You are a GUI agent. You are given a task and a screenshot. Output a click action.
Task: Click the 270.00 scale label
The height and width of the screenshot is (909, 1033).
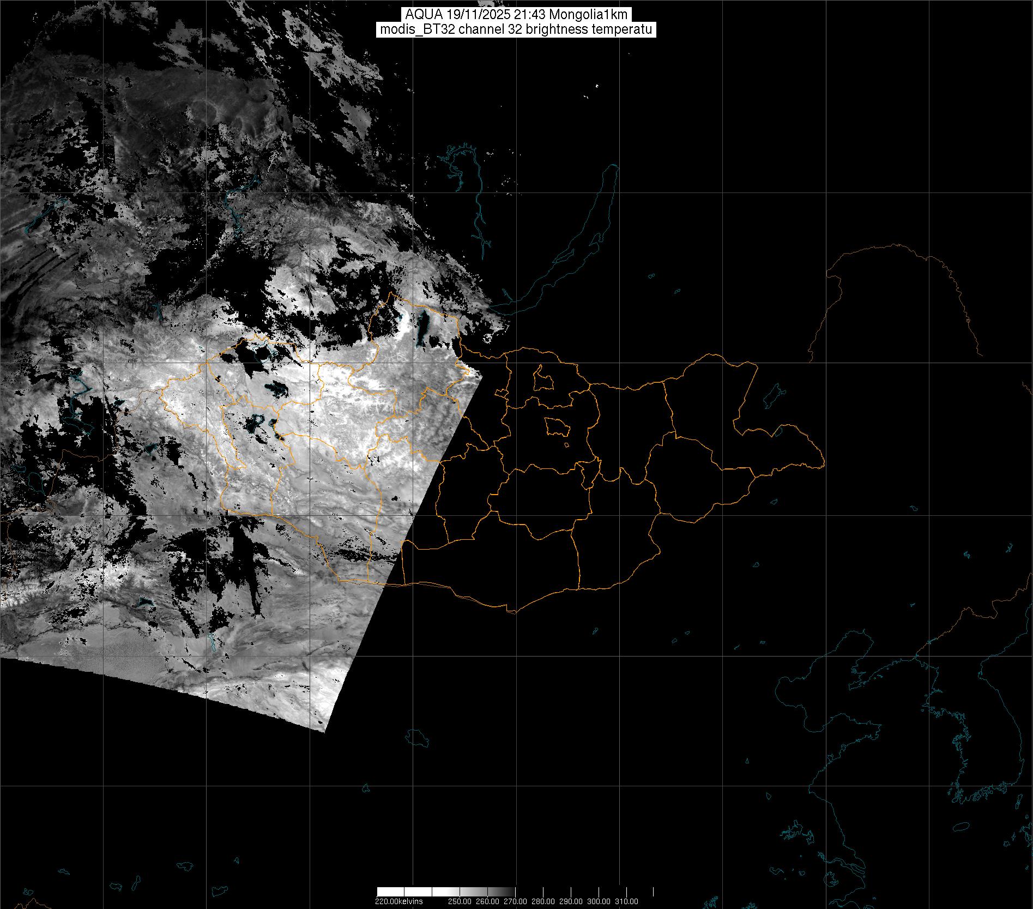pos(515,901)
